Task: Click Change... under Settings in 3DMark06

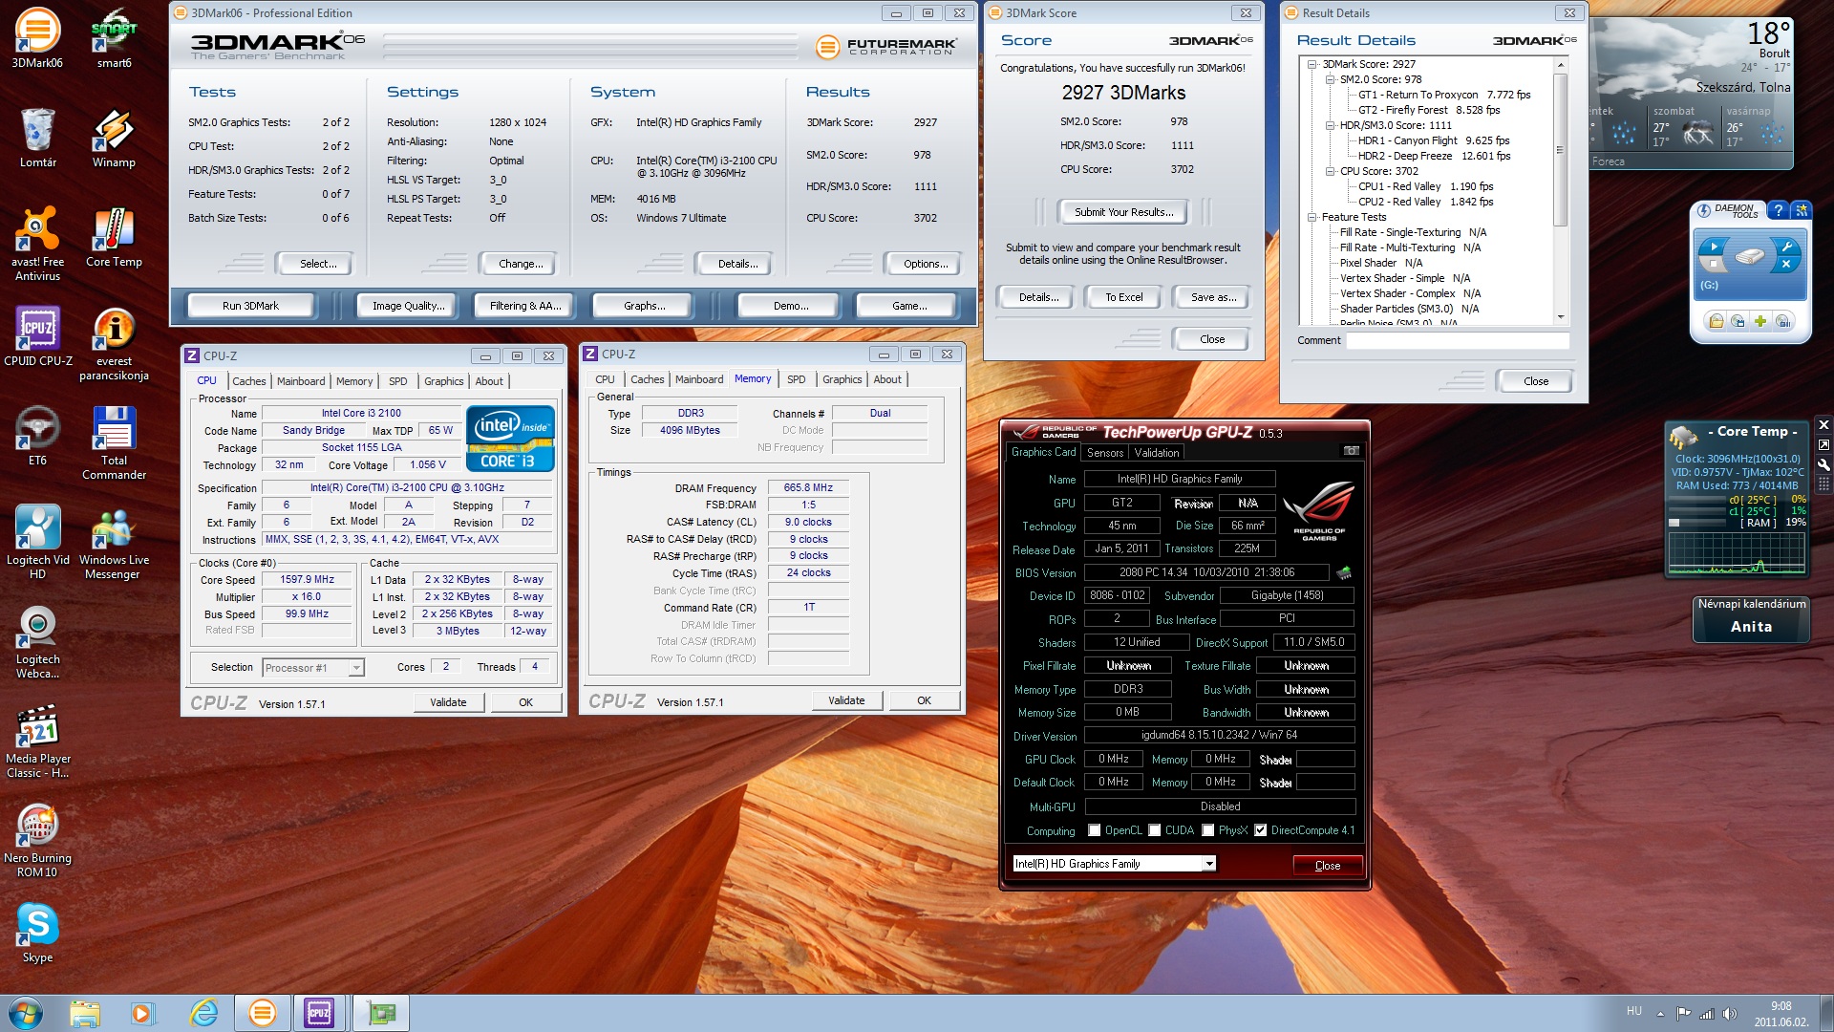Action: pos(521,264)
